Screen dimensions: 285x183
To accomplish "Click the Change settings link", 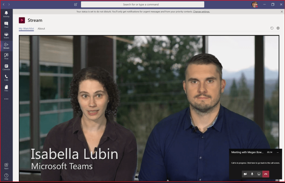I will [201, 12].
